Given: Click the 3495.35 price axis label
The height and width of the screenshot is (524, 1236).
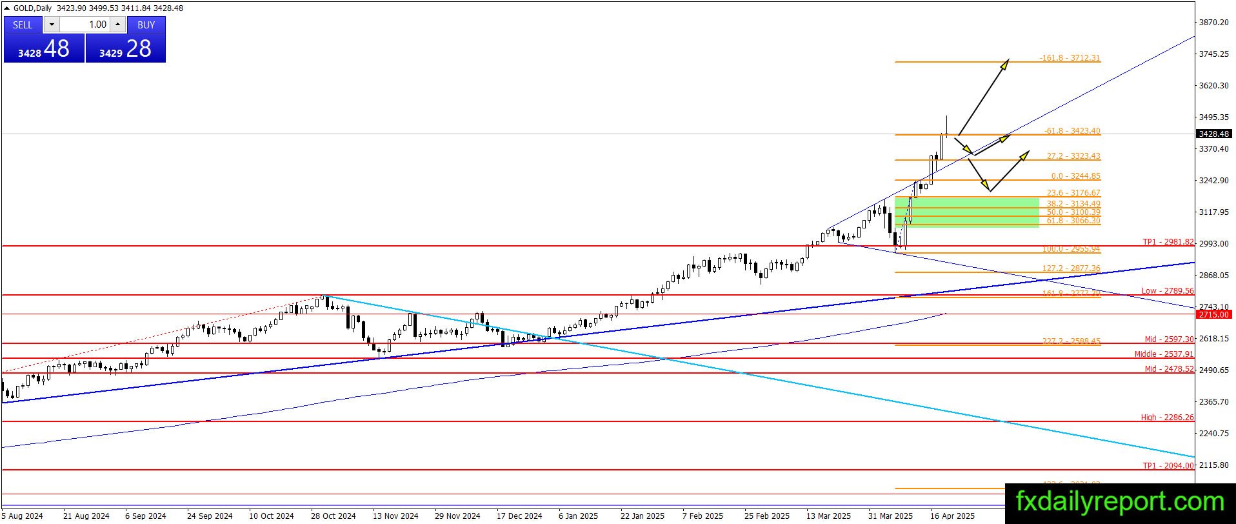Looking at the screenshot, I should (x=1213, y=117).
